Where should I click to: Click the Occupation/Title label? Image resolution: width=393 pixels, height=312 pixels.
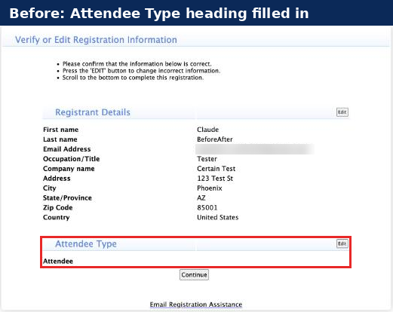pyautogui.click(x=72, y=159)
